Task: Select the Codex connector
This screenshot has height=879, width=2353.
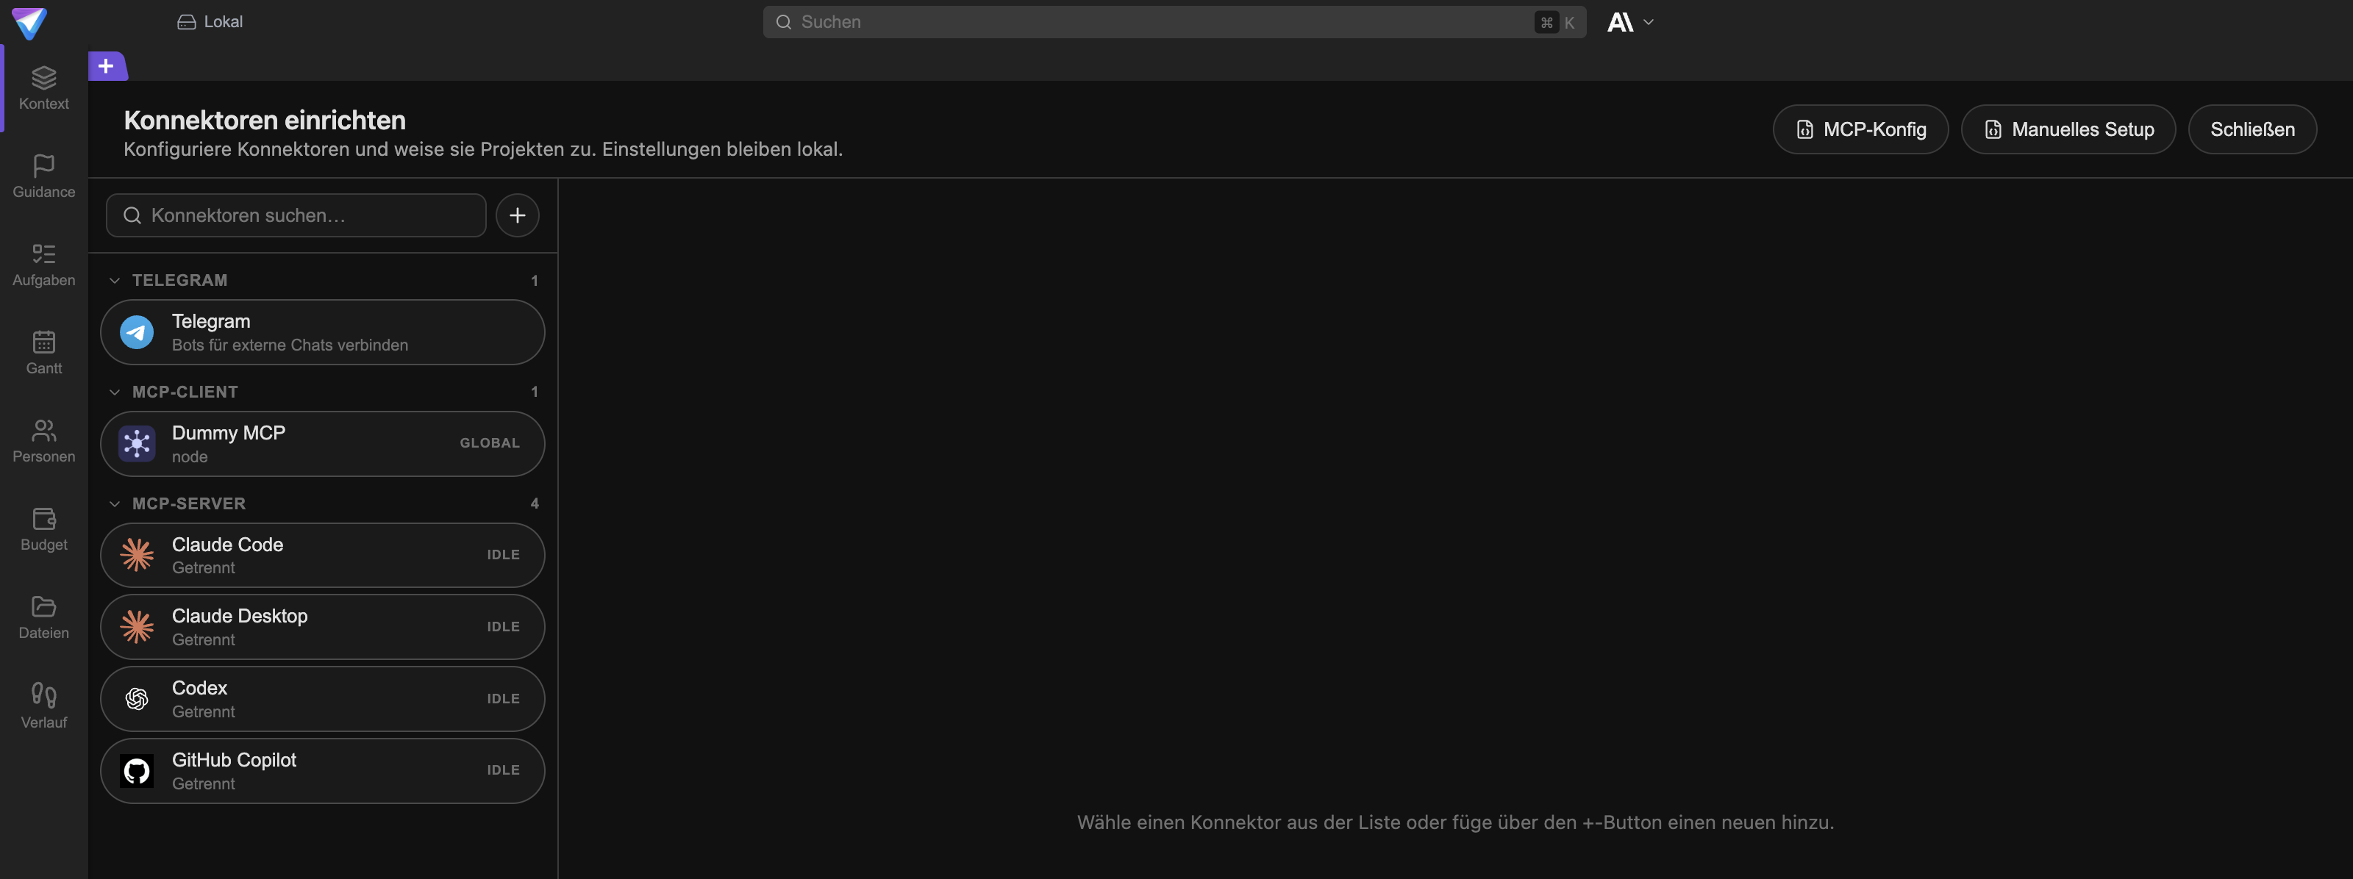Action: (x=323, y=699)
